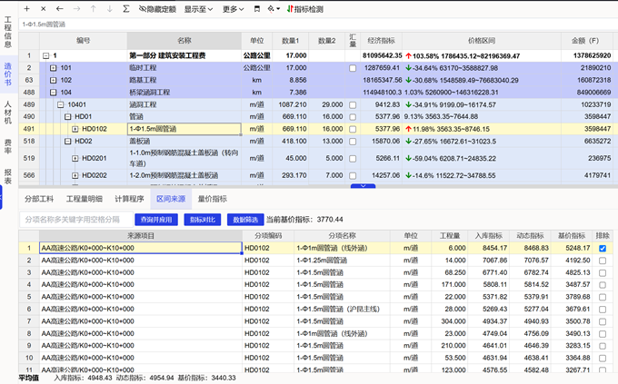Click the 隐藏定额 eye icon
618x384 pixels.
(144, 8)
